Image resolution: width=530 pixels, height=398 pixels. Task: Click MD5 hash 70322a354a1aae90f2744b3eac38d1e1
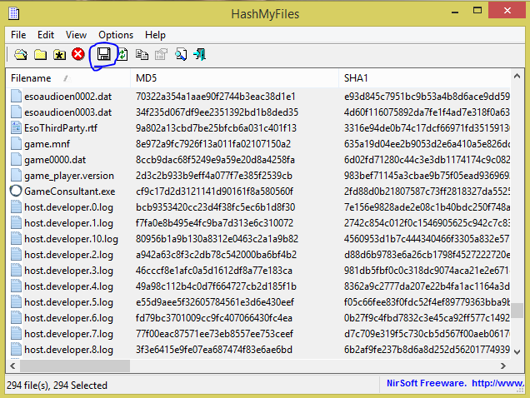pyautogui.click(x=216, y=97)
